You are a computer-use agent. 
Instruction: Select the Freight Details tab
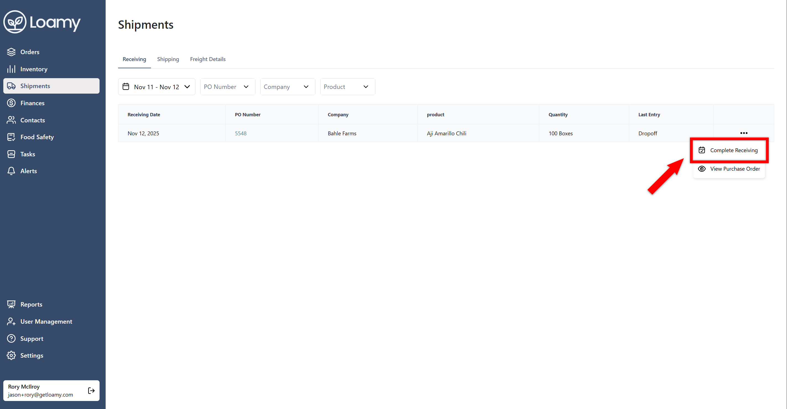(207, 59)
